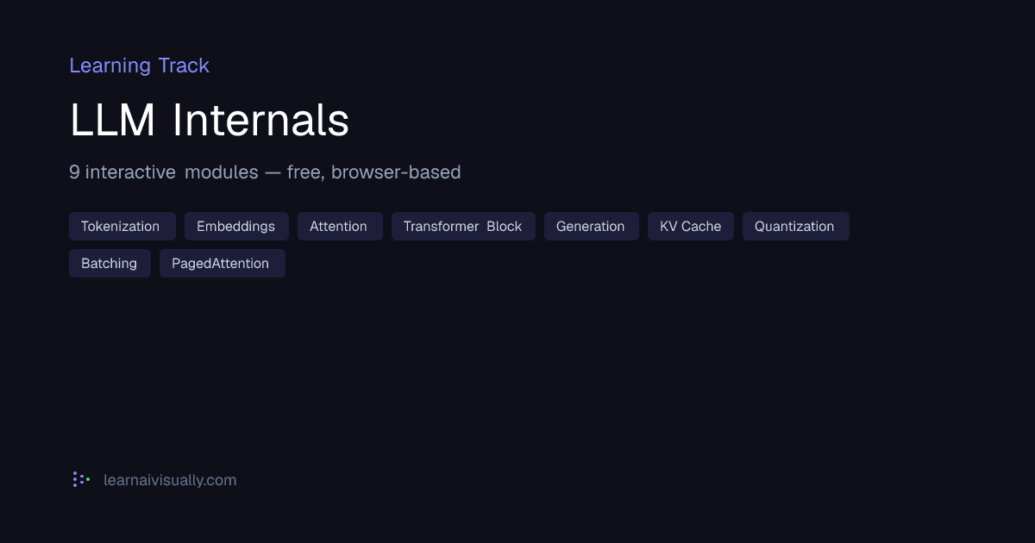Select the Tokenization module tag
The height and width of the screenshot is (543, 1035).
click(122, 227)
